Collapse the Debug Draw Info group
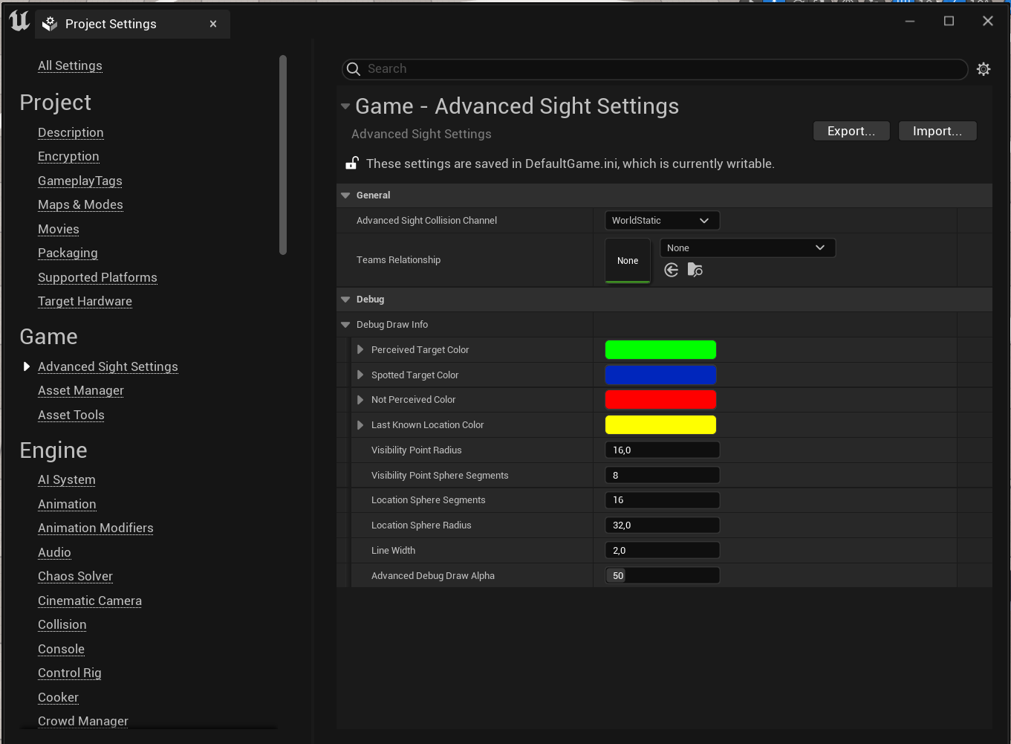The height and width of the screenshot is (744, 1011). (x=345, y=325)
